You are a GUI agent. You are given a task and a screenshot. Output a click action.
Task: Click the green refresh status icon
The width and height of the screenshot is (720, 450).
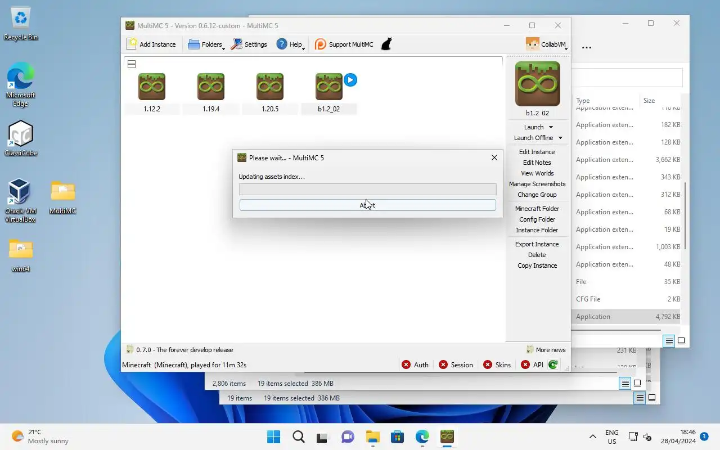[553, 365]
